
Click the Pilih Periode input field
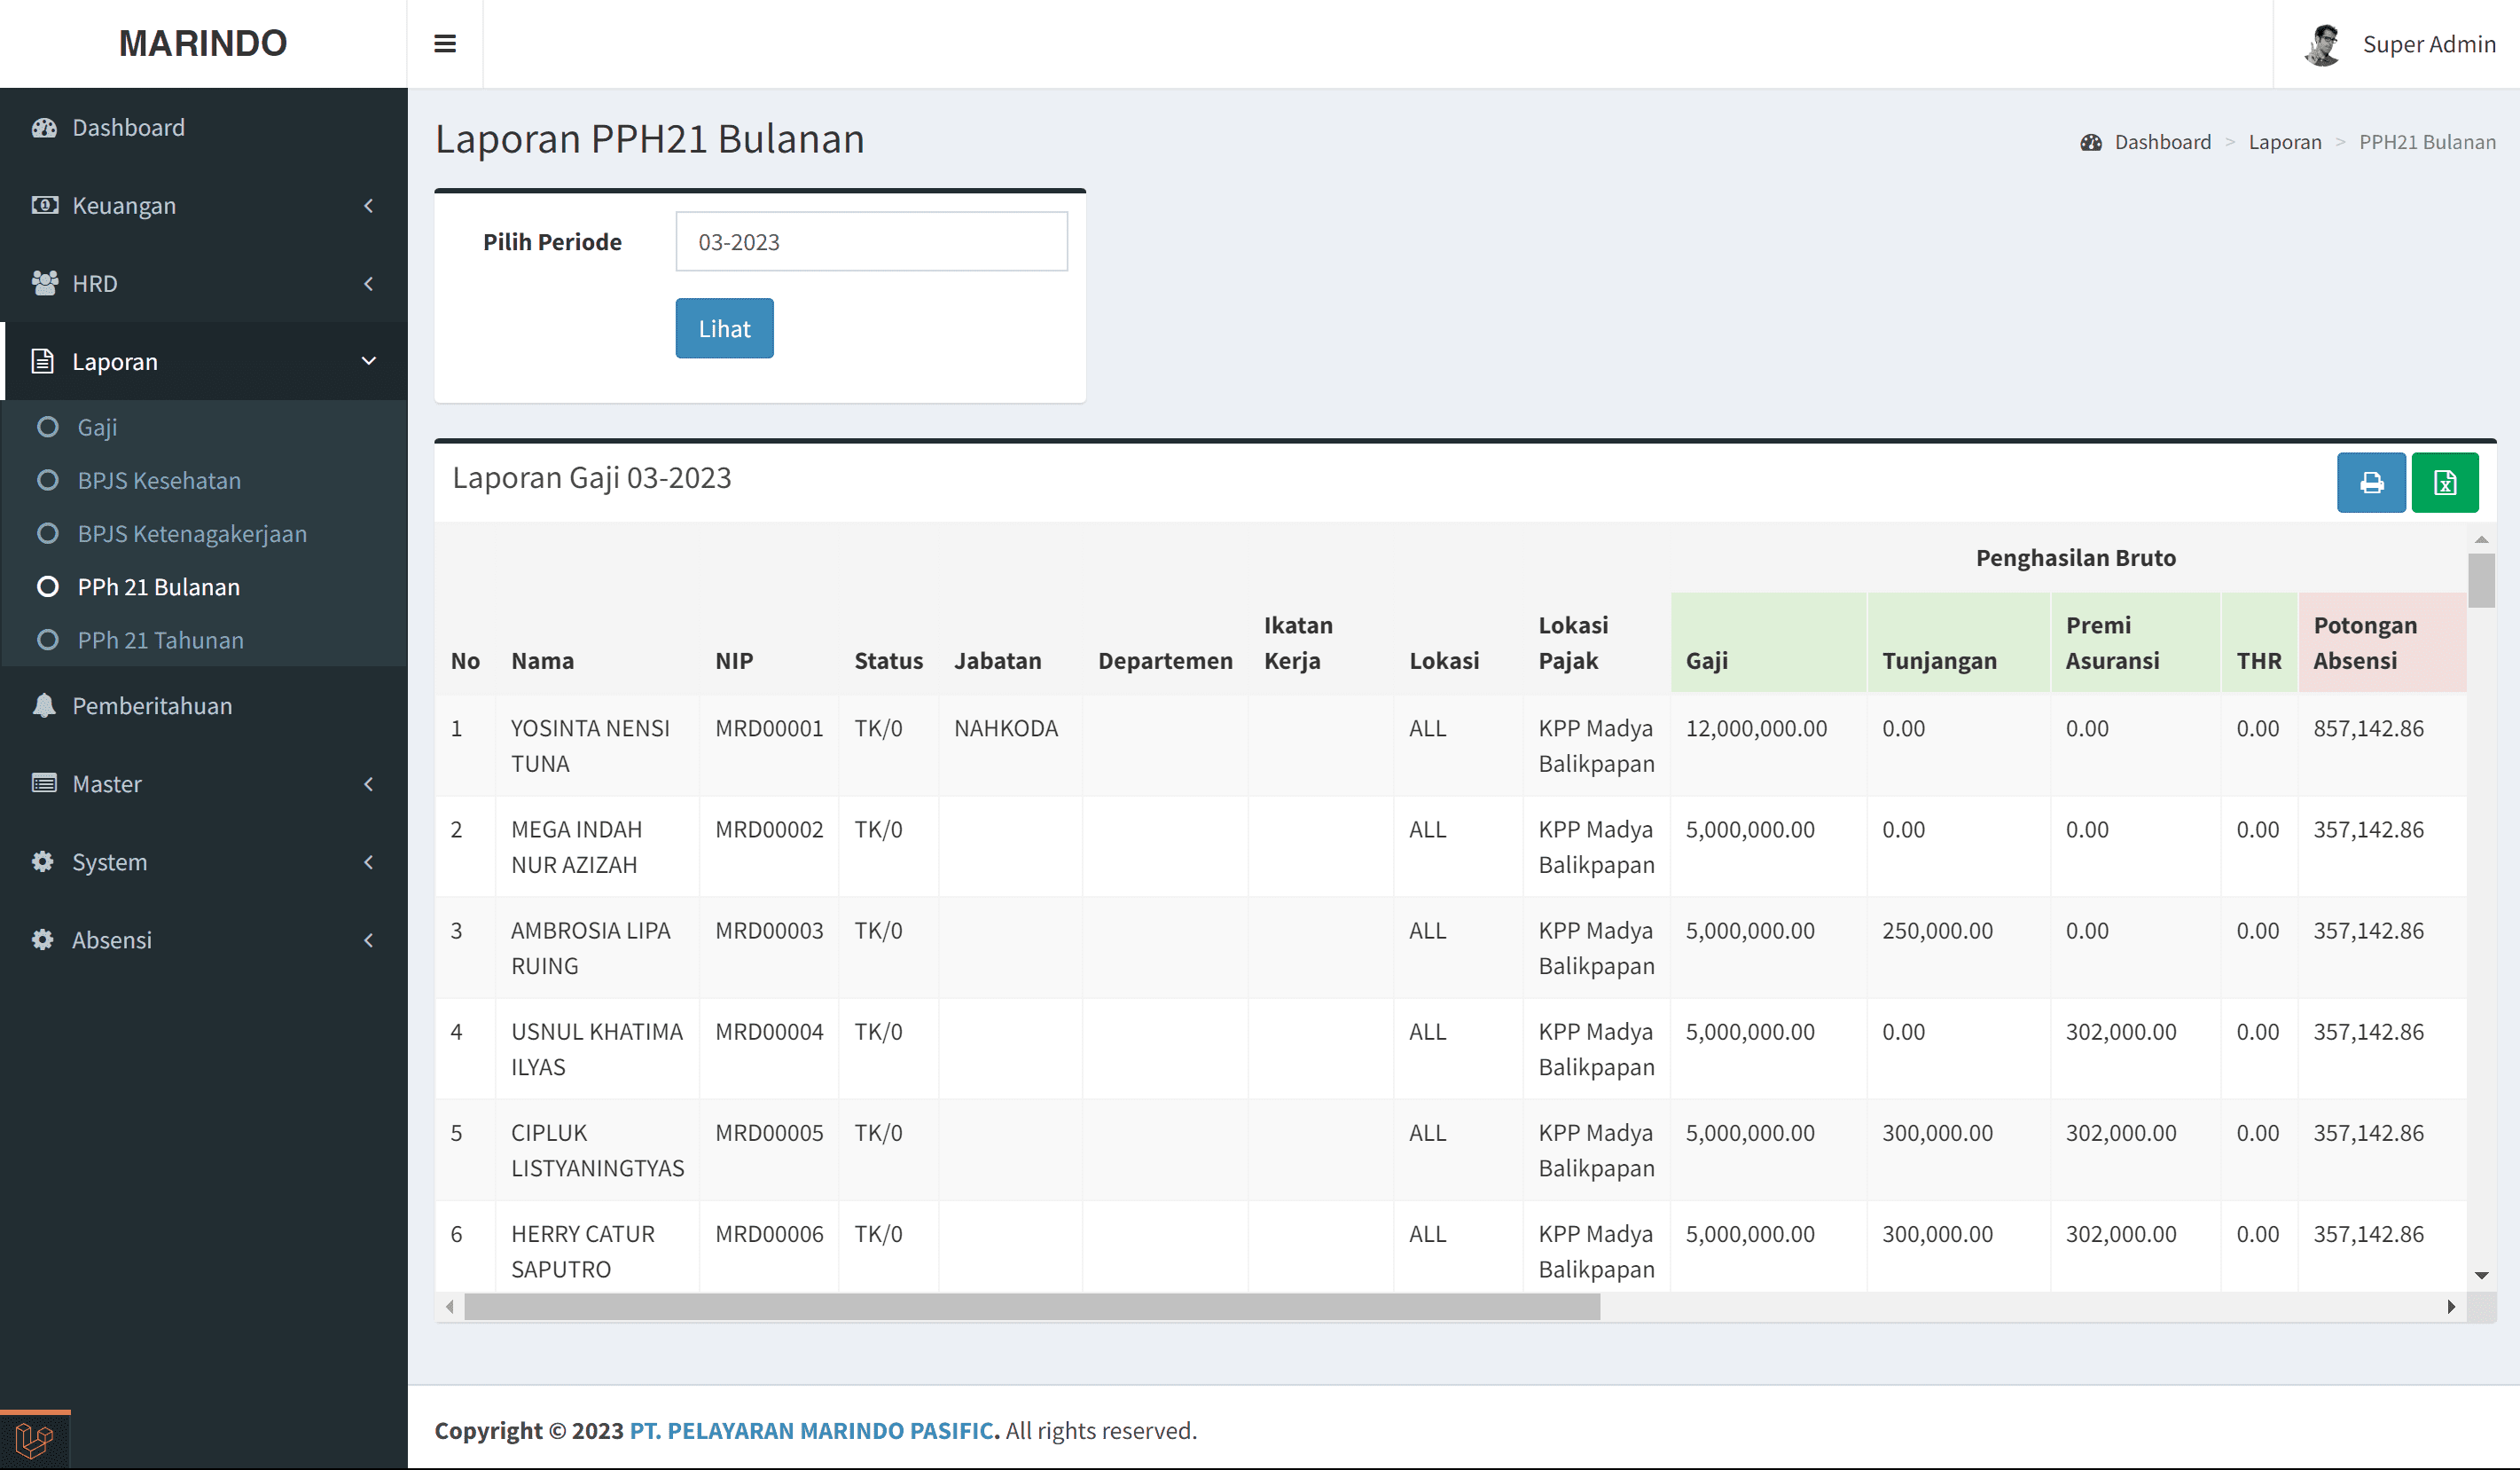[x=871, y=241]
